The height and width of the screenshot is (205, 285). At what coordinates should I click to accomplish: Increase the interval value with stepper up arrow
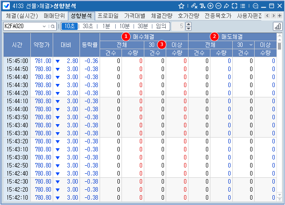coord(189,24)
